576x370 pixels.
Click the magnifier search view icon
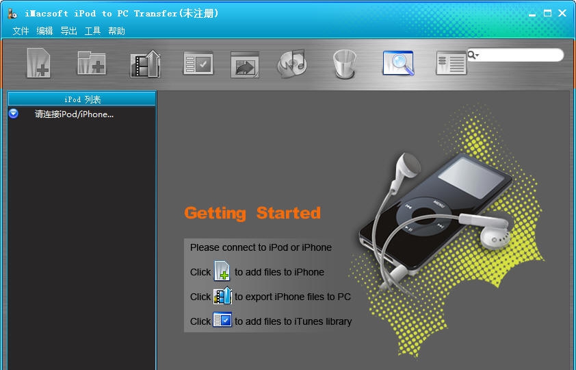click(x=398, y=63)
